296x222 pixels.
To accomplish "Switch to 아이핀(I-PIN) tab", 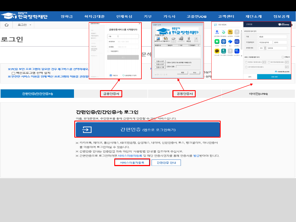I will click(x=258, y=94).
